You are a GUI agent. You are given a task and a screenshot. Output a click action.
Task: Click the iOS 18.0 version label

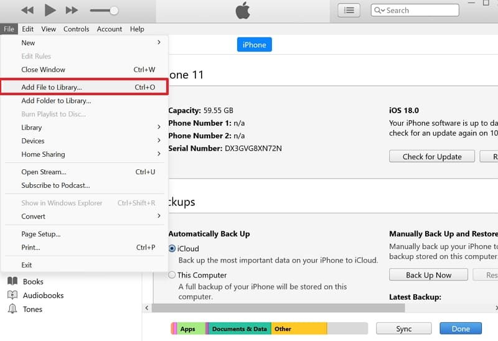pos(403,111)
